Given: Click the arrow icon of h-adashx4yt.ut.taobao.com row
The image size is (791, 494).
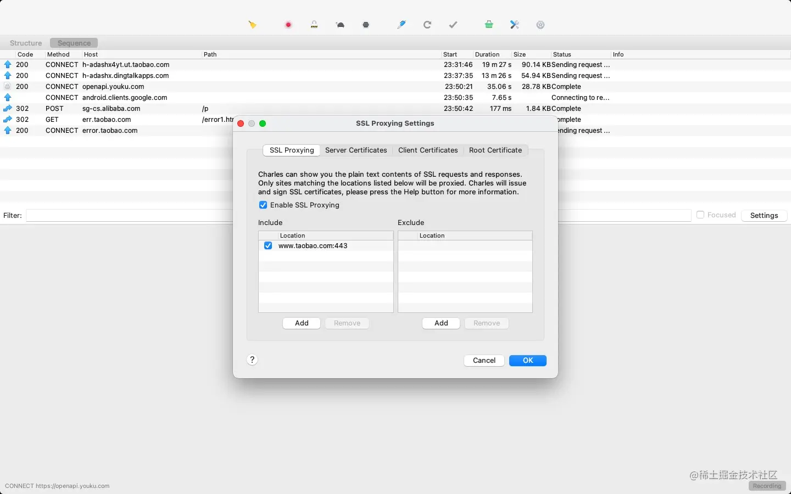Looking at the screenshot, I should [x=8, y=65].
